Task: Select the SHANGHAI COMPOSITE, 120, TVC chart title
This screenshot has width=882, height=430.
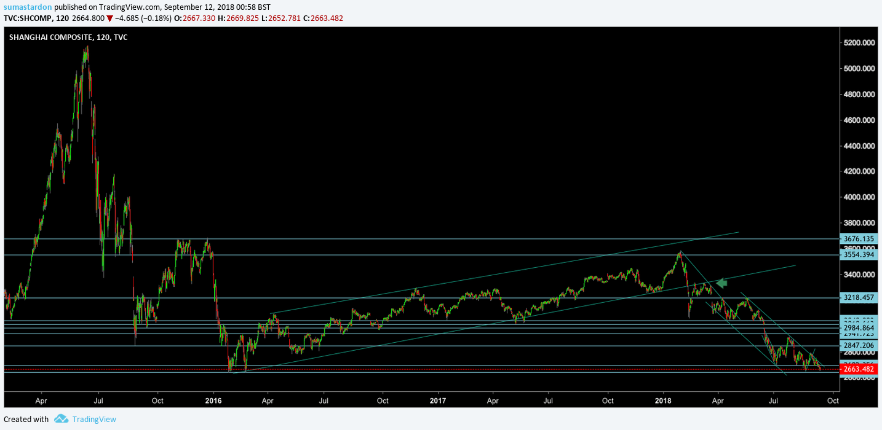Action: (x=68, y=37)
